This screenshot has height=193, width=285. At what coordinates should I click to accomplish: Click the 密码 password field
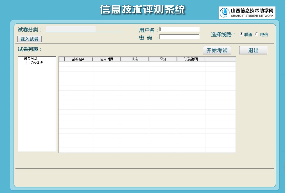pos(179,37)
